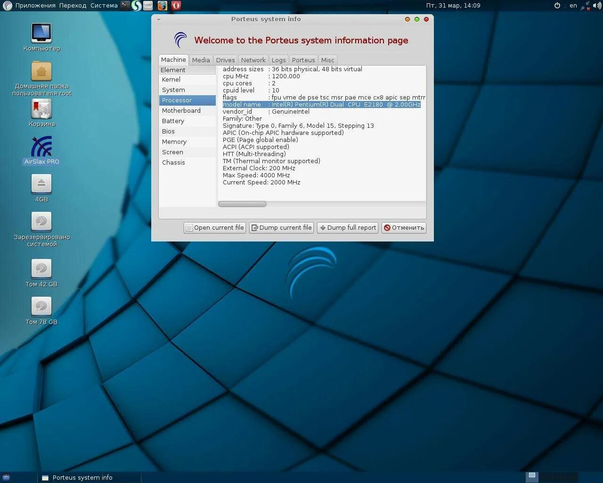Click the Porteus logo at the panel's left edge
The height and width of the screenshot is (483, 603).
pos(8,6)
